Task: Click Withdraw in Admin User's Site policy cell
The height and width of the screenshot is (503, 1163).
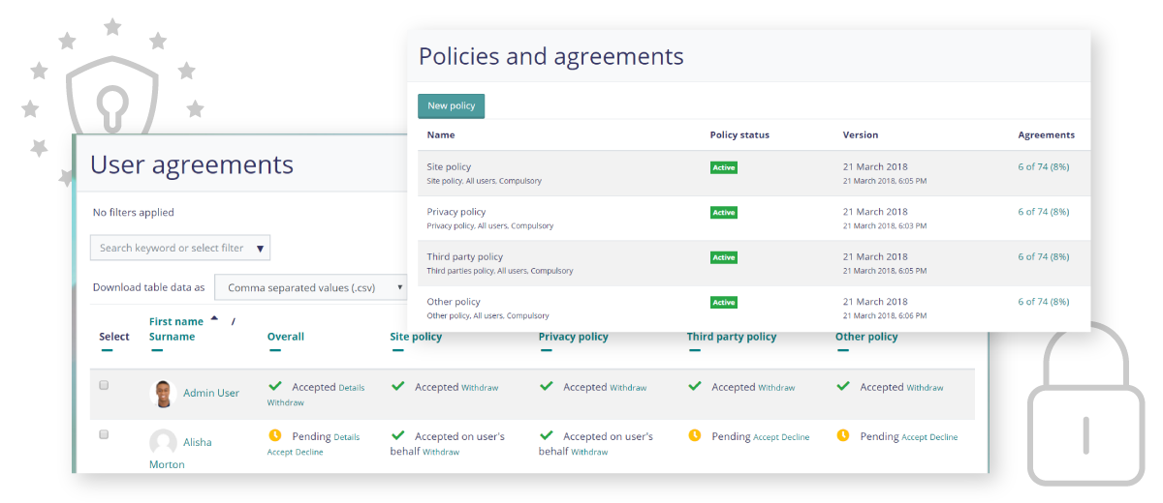Action: pyautogui.click(x=480, y=387)
